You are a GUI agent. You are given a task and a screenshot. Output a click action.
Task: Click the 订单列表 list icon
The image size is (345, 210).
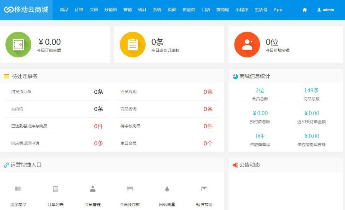[x=56, y=189]
